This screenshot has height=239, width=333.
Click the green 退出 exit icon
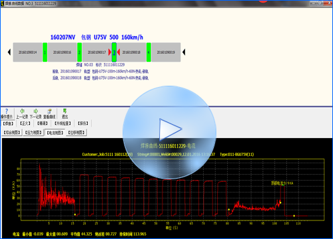(65, 111)
